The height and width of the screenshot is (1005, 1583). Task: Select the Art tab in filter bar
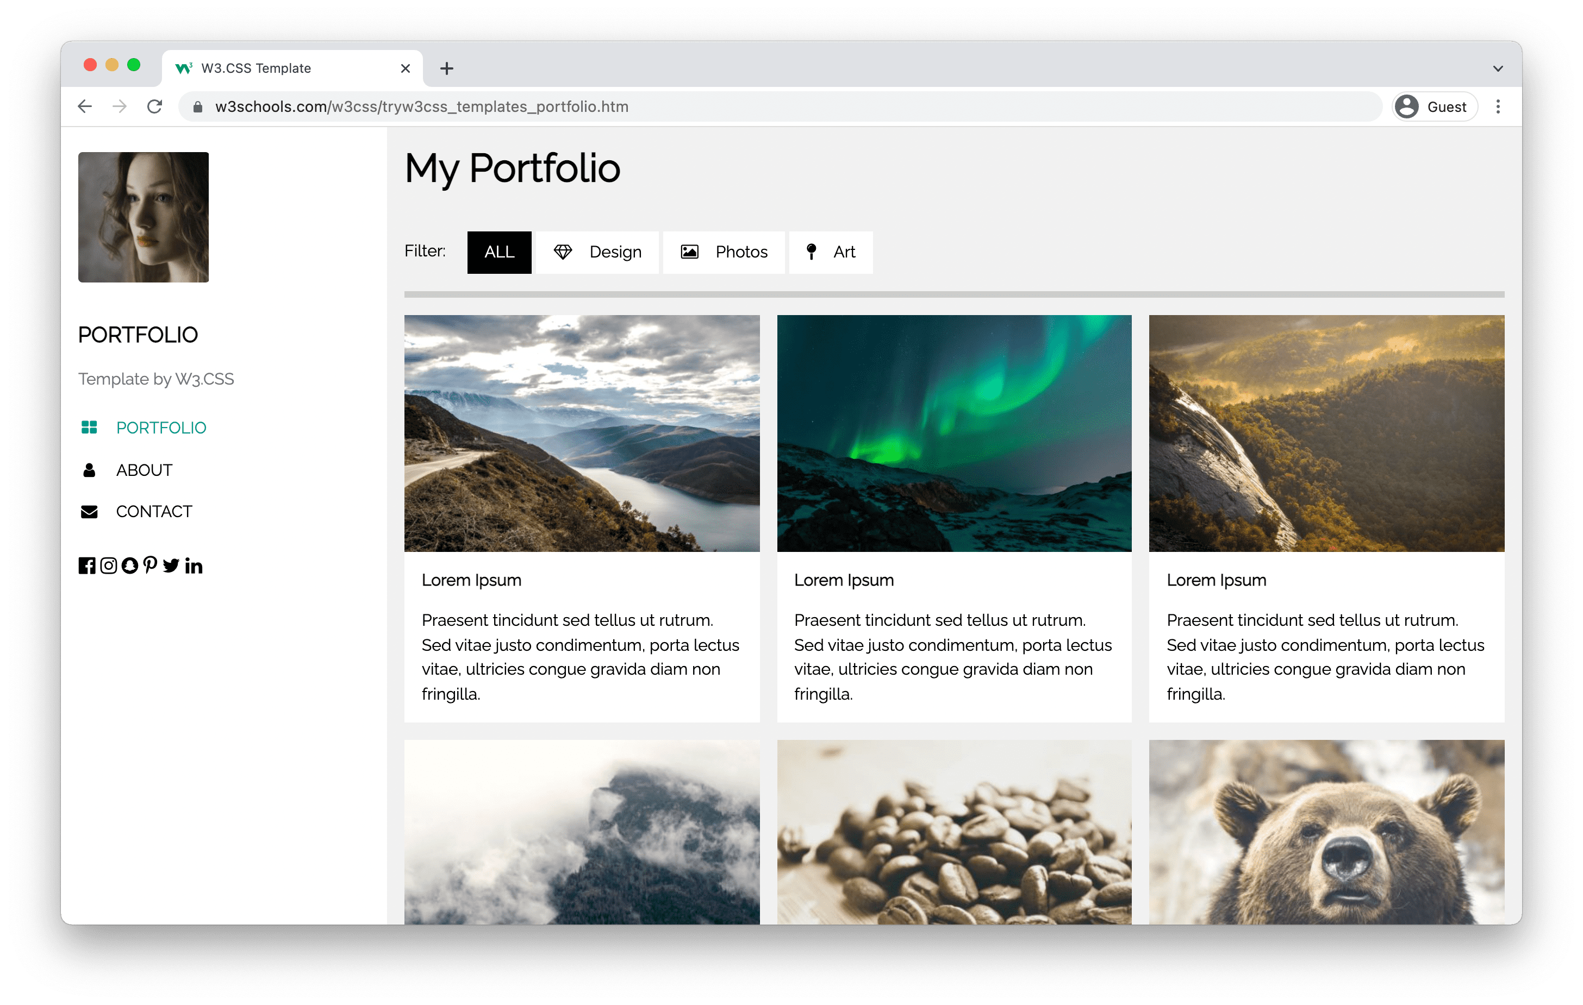836,251
